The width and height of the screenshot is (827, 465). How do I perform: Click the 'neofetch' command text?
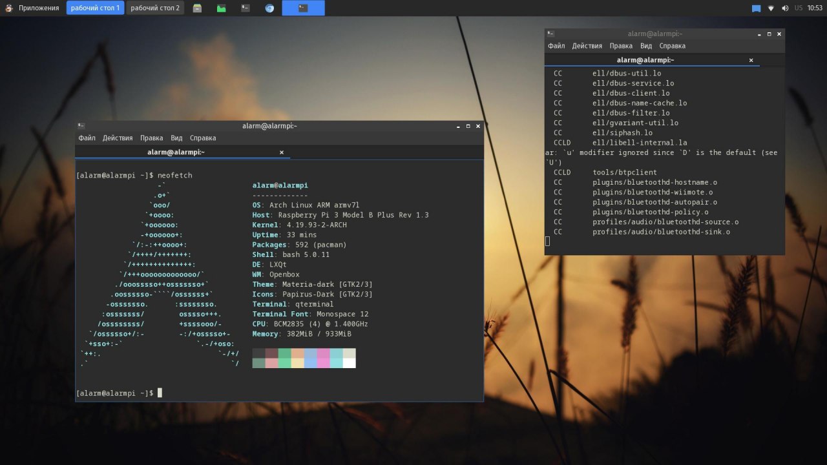pyautogui.click(x=174, y=176)
